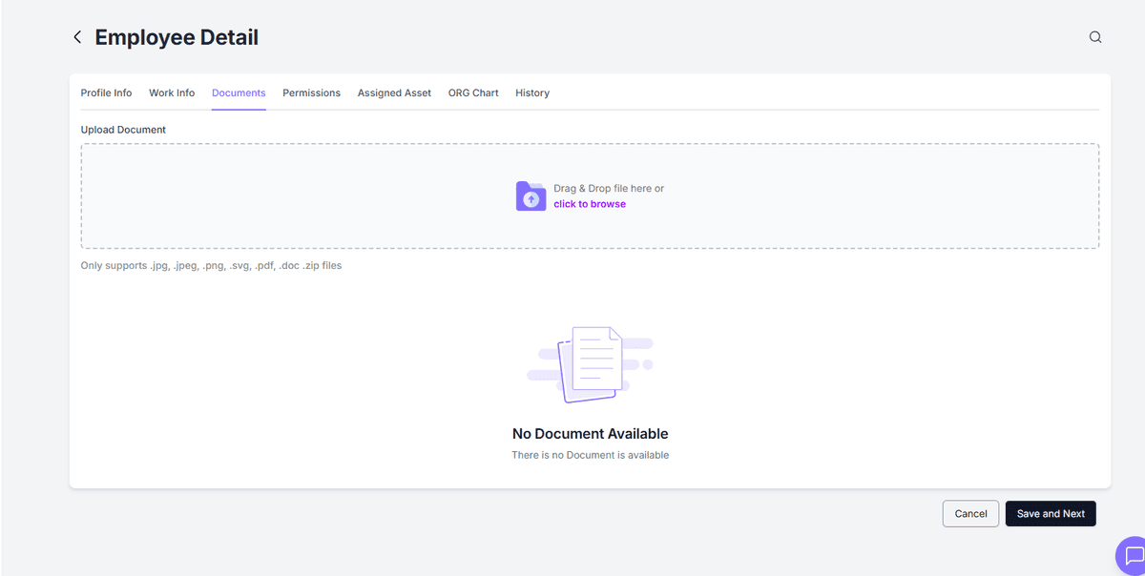The image size is (1145, 576).
Task: Switch to the Profile Info tab
Action: (x=106, y=93)
